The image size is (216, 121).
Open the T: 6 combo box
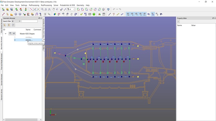click(71, 9)
